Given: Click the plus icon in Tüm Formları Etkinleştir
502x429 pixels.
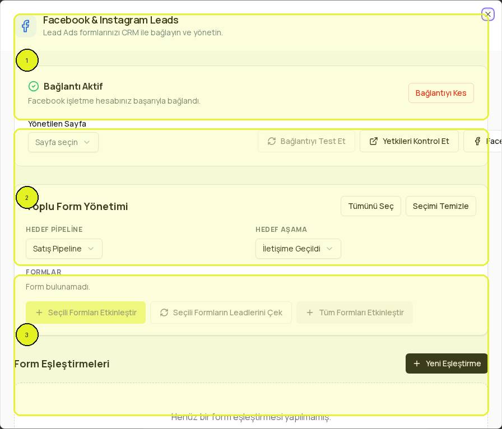Looking at the screenshot, I should pyautogui.click(x=310, y=313).
